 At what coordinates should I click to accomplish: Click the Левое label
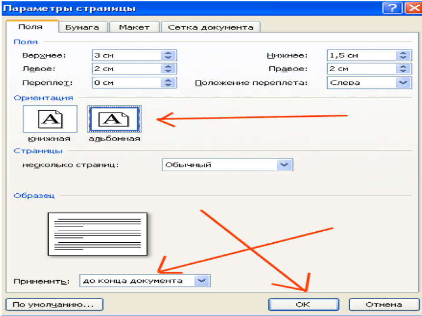pyautogui.click(x=39, y=69)
